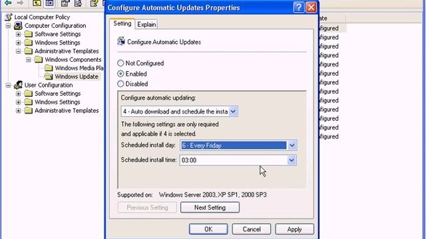Select Software Settings under User Configuration
Image resolution: width=426 pixels, height=239 pixels.
coord(58,94)
